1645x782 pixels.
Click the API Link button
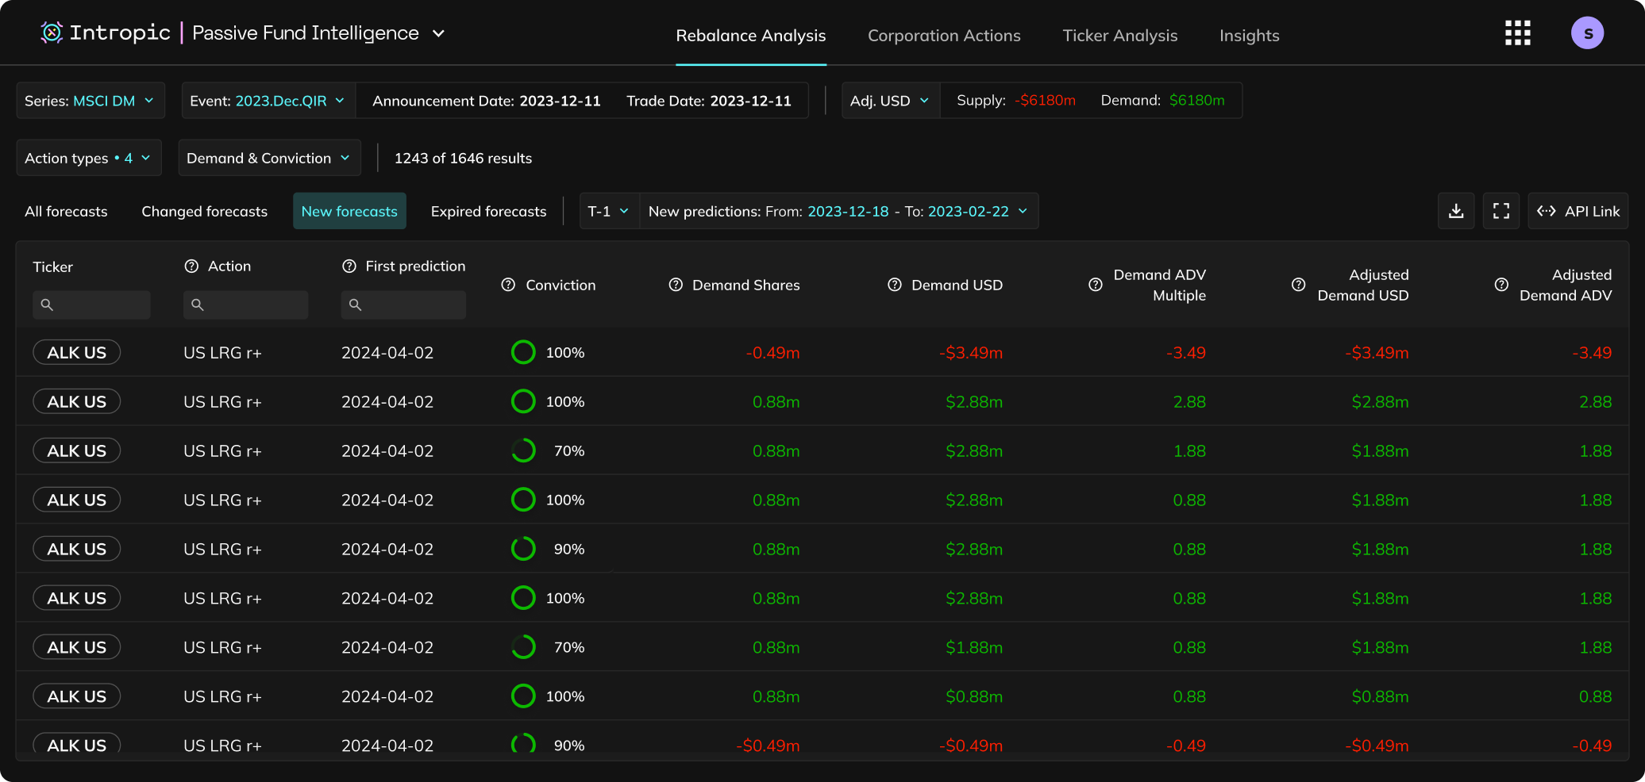1578,211
